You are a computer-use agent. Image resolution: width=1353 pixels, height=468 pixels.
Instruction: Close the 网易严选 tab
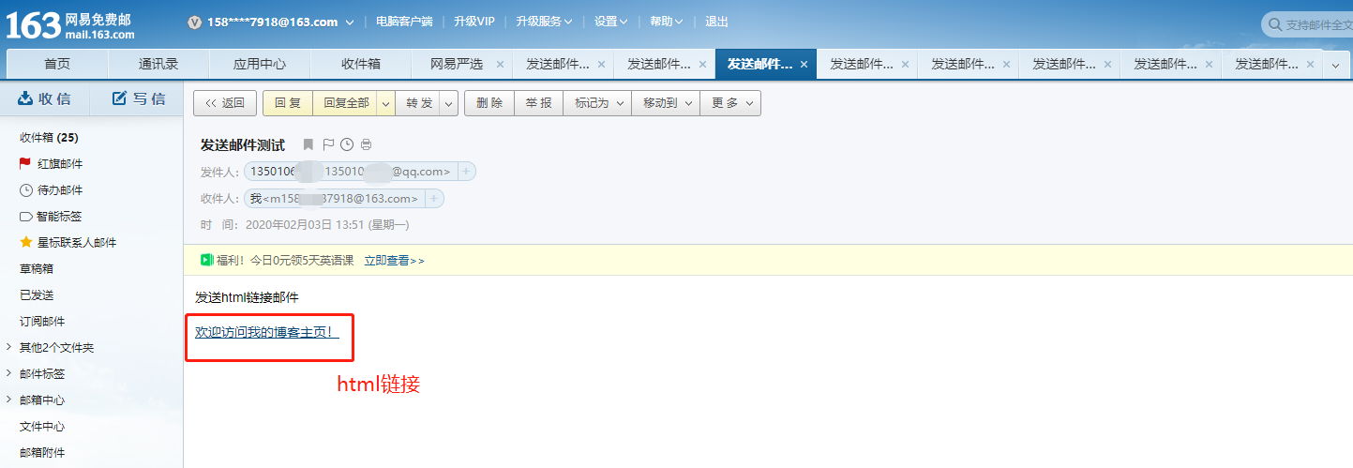(500, 65)
